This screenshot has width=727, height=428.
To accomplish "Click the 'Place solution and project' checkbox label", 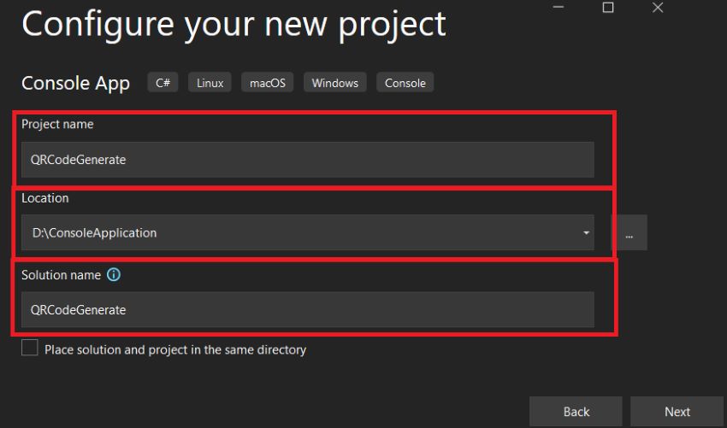I will [175, 349].
